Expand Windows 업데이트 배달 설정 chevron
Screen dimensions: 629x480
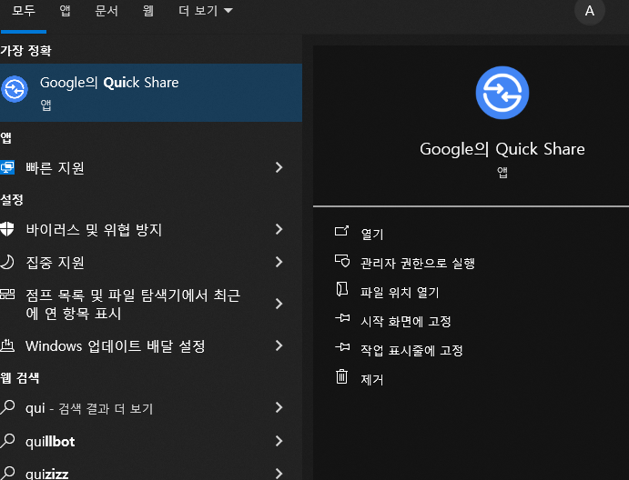point(279,345)
